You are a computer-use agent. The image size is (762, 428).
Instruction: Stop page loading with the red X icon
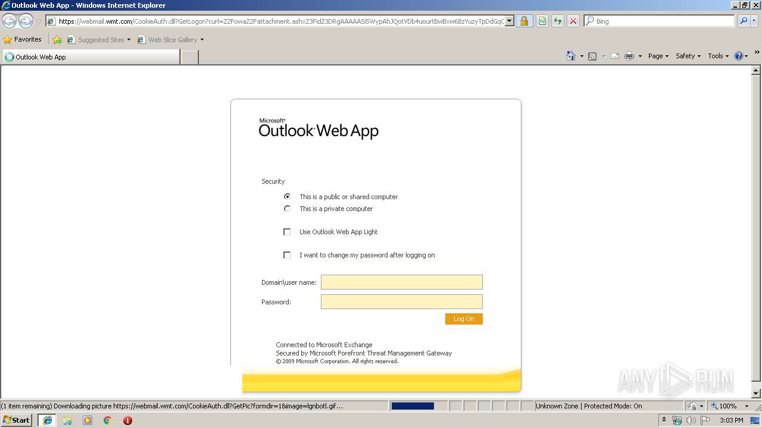click(x=573, y=21)
